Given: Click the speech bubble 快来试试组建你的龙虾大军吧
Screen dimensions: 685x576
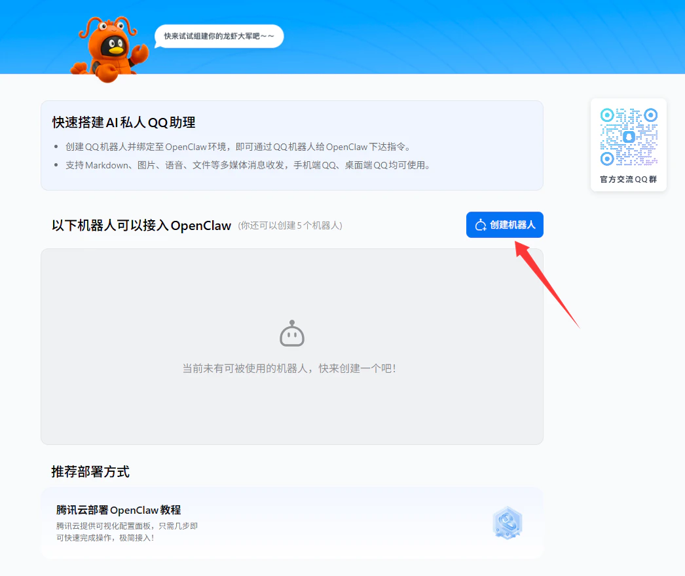Looking at the screenshot, I should pyautogui.click(x=219, y=36).
